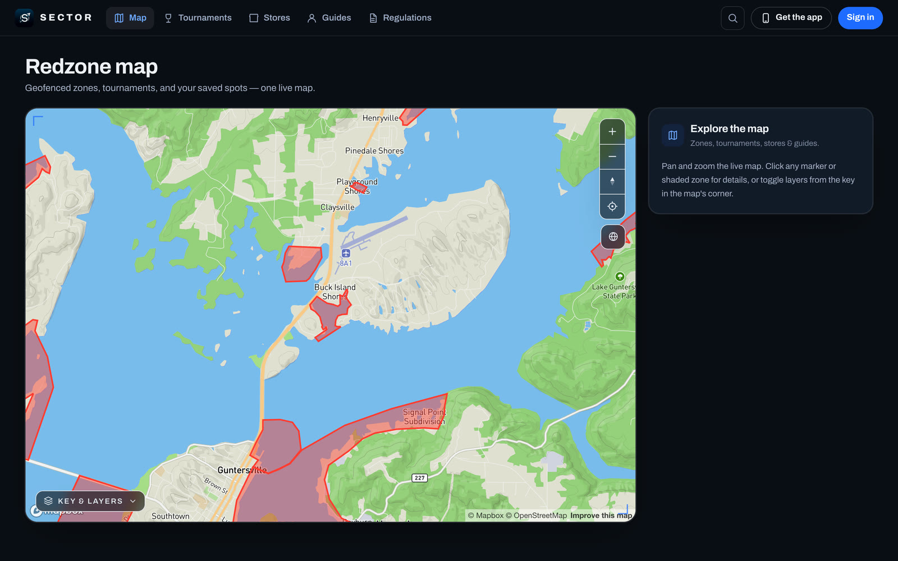Screen dimensions: 898x561
Task: Click the Pinedale Shores map label
Action: (374, 151)
